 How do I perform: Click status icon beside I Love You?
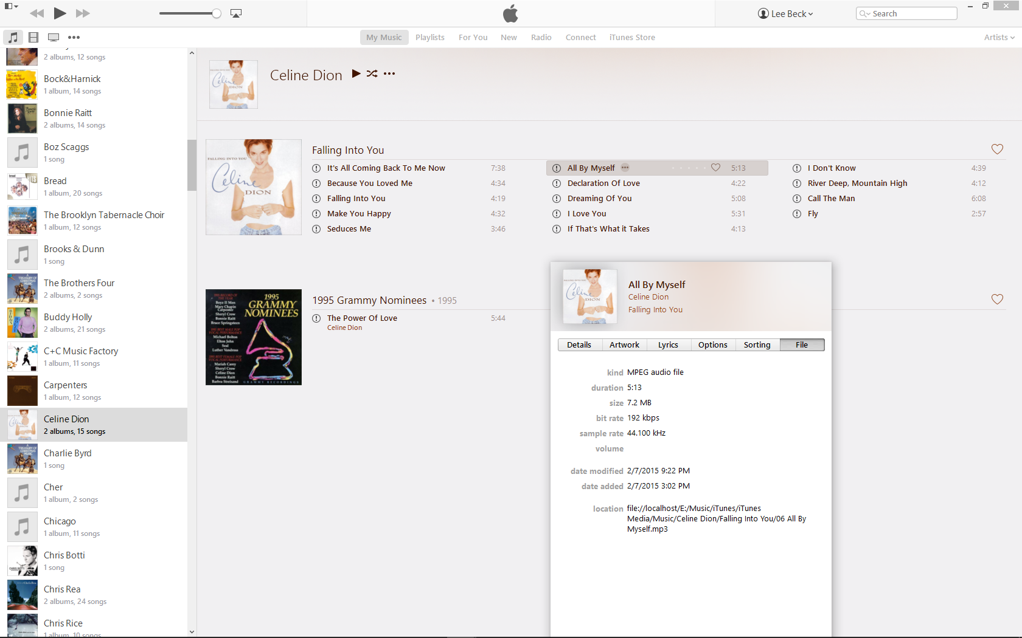pos(557,214)
